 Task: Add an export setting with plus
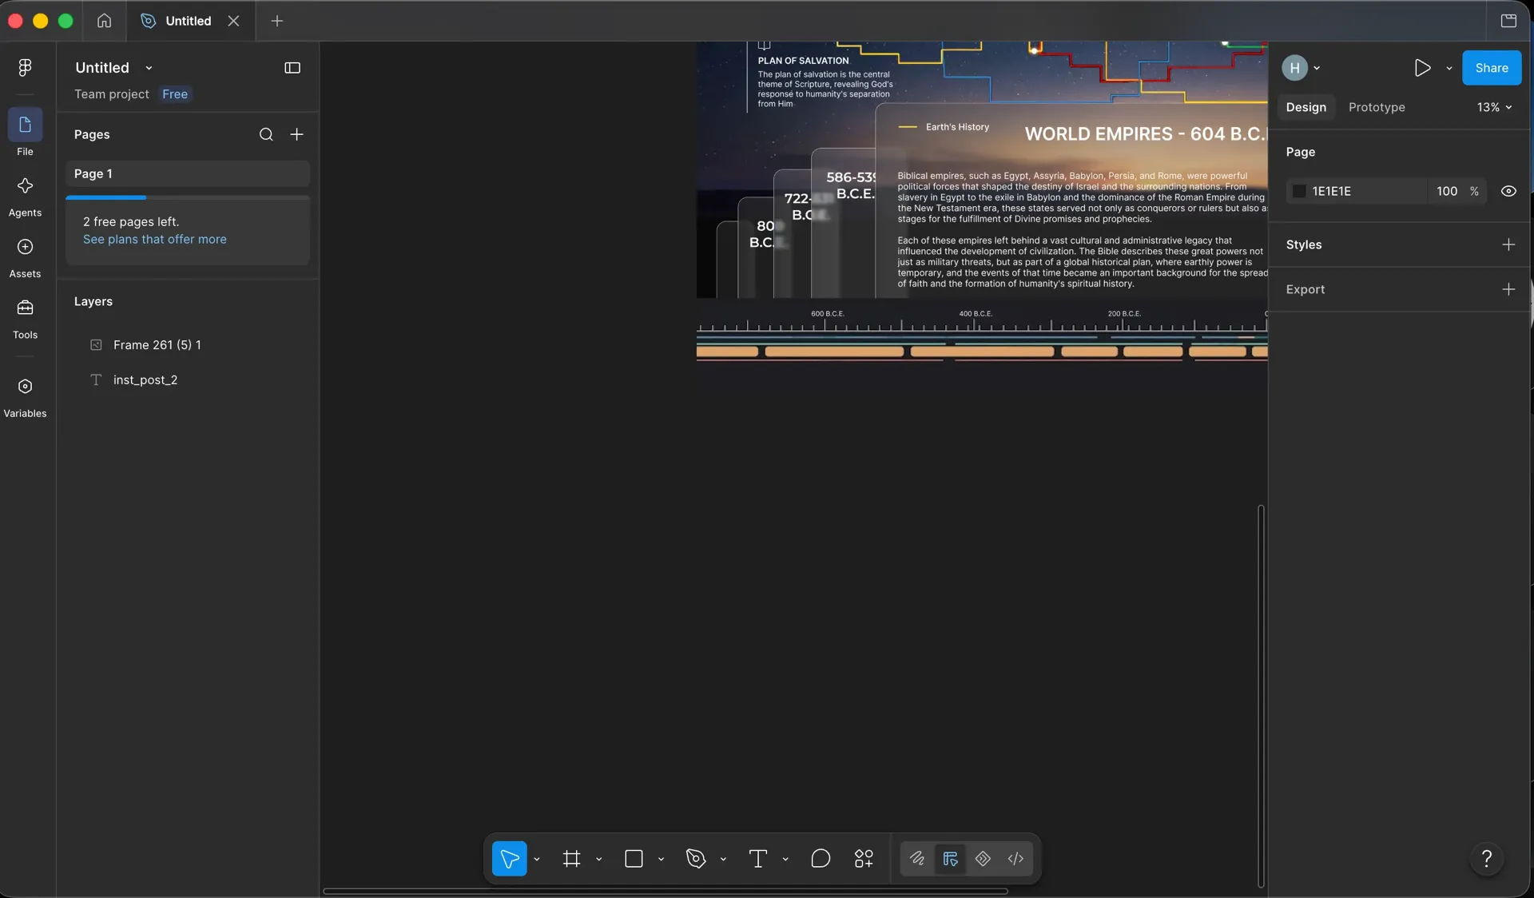point(1508,289)
